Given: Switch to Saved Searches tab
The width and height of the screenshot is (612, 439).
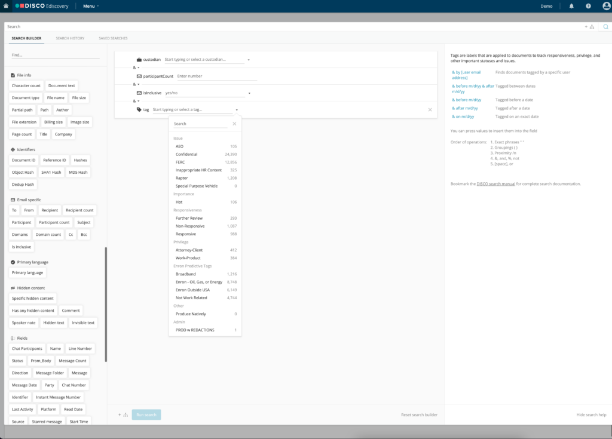Looking at the screenshot, I should pos(113,38).
